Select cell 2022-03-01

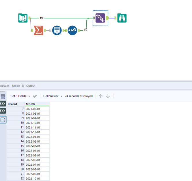[x=37, y=146]
